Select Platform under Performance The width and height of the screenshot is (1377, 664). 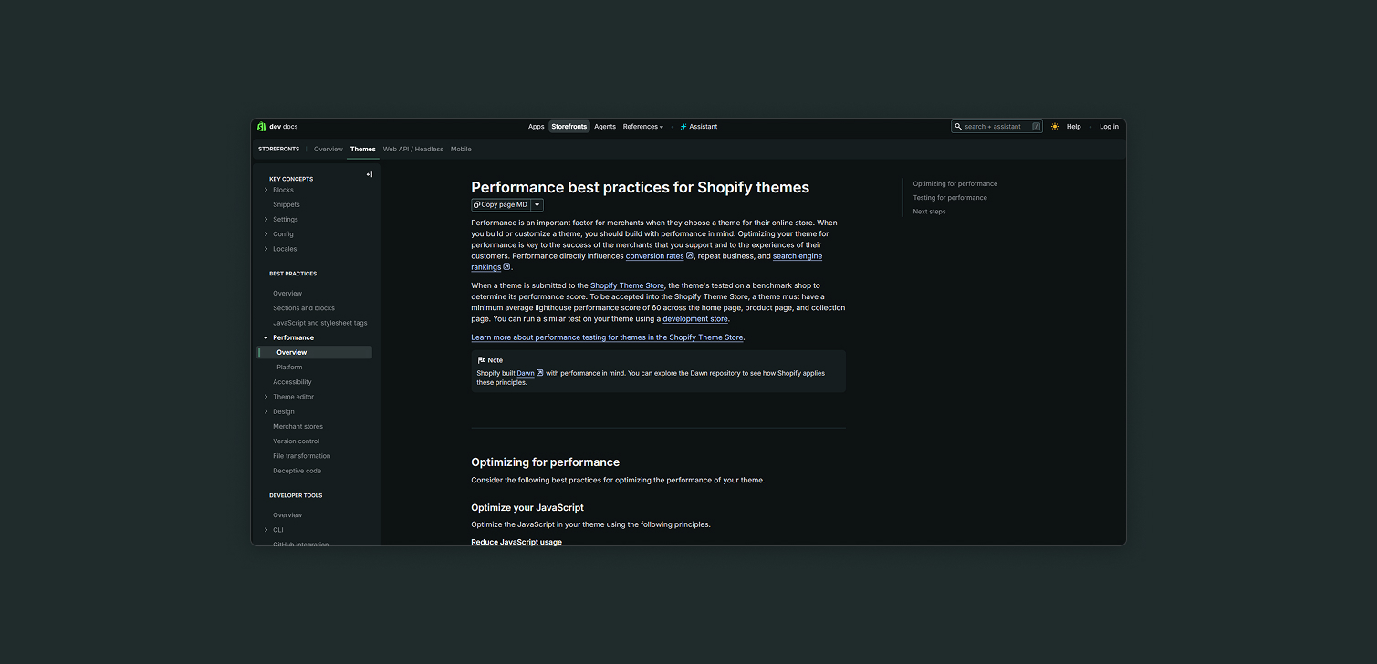click(289, 368)
